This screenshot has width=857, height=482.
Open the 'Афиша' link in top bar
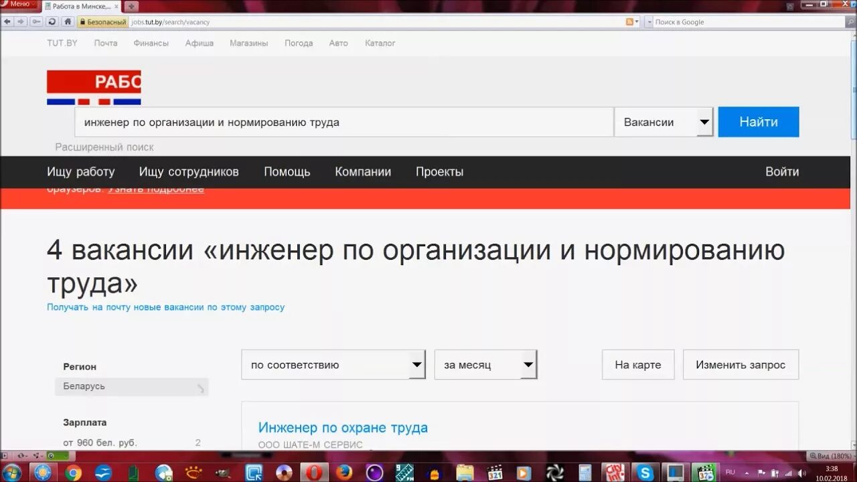click(x=200, y=43)
